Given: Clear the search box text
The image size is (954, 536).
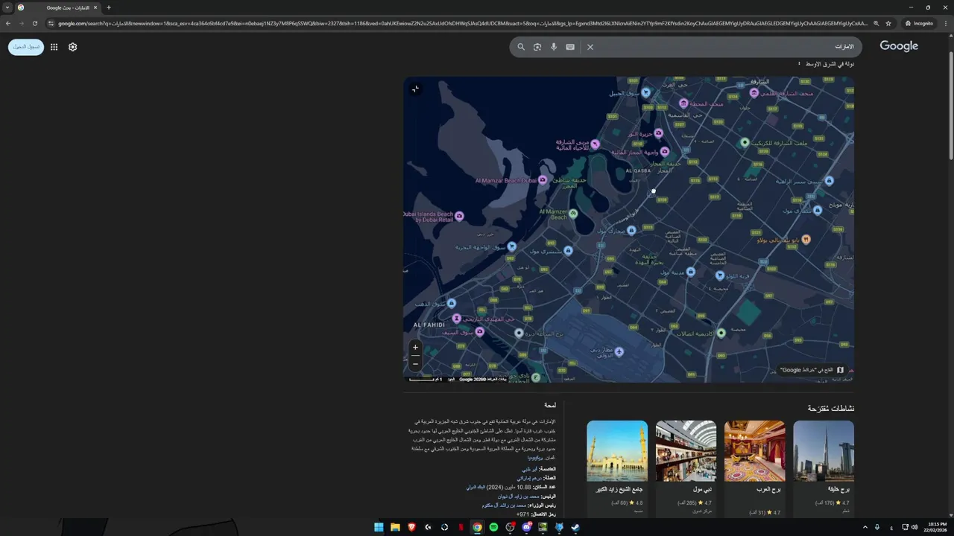Looking at the screenshot, I should pos(590,47).
